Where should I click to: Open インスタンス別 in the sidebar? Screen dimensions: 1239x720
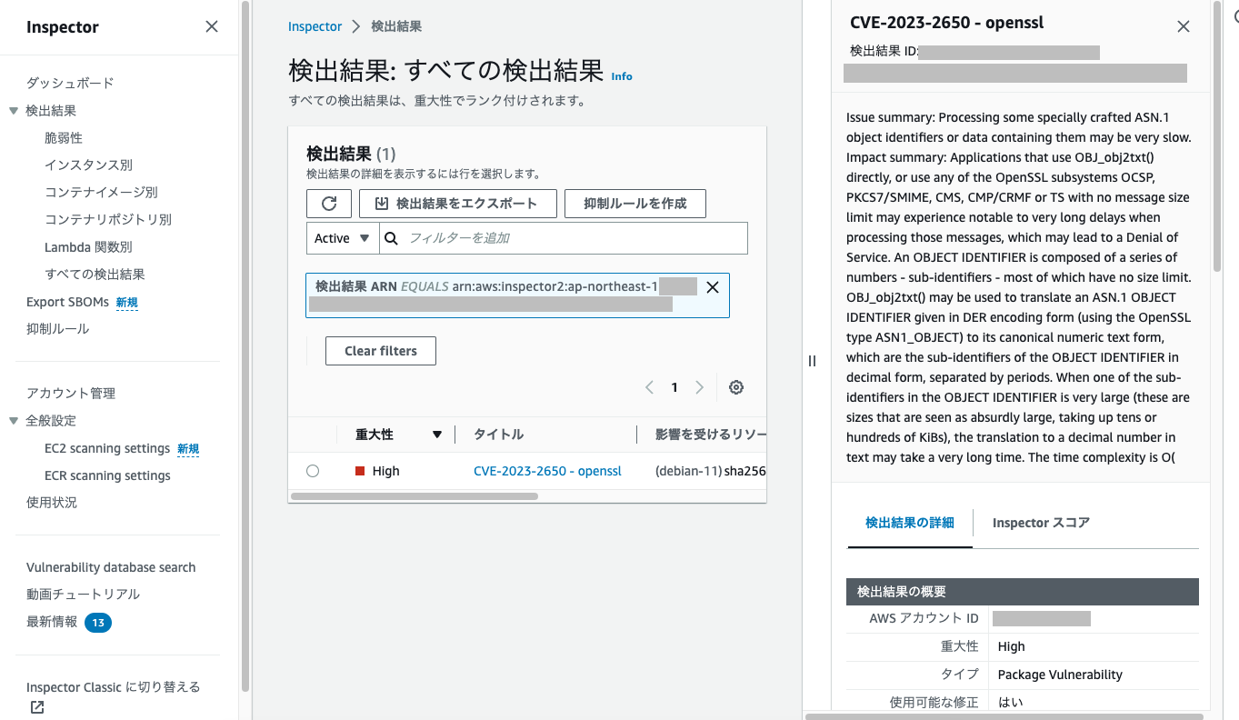[x=88, y=165]
